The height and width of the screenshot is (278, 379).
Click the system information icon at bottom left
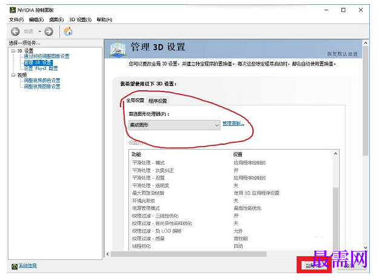coord(15,266)
